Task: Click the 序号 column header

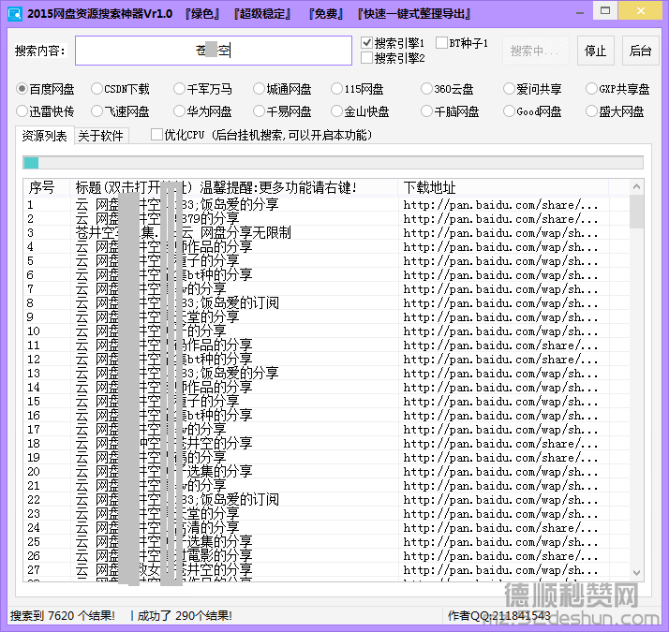Action: pyautogui.click(x=47, y=187)
